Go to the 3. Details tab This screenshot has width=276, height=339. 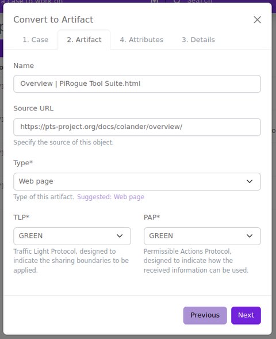[198, 40]
